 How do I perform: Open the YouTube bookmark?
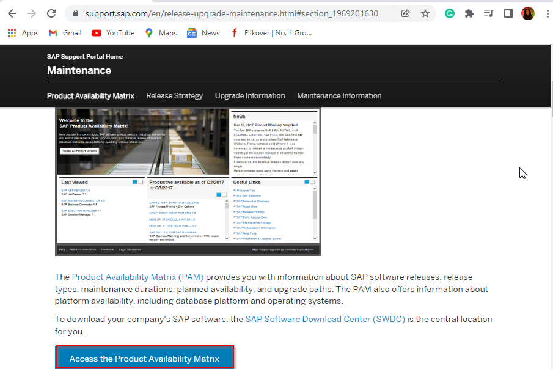click(x=113, y=33)
